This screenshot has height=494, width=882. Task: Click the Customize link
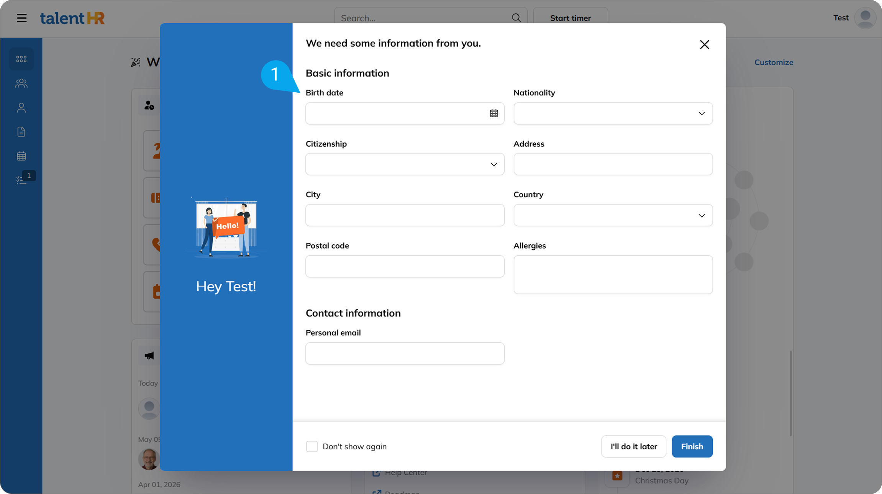[x=774, y=62]
